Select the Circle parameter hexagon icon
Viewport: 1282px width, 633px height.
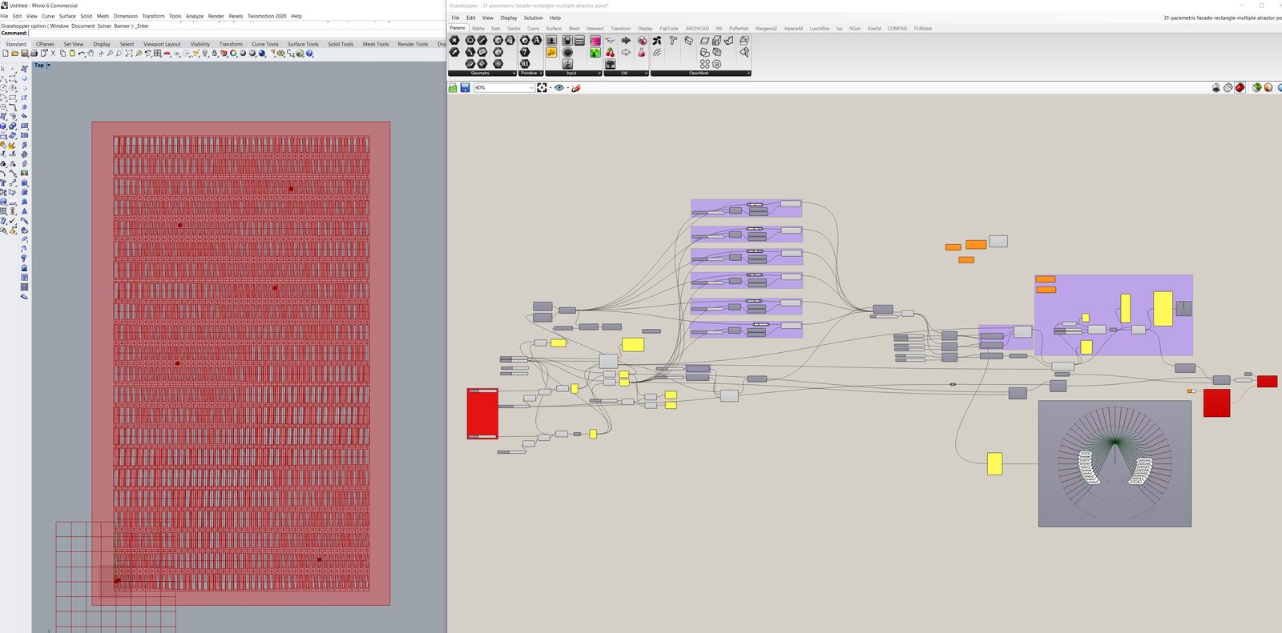(x=470, y=40)
